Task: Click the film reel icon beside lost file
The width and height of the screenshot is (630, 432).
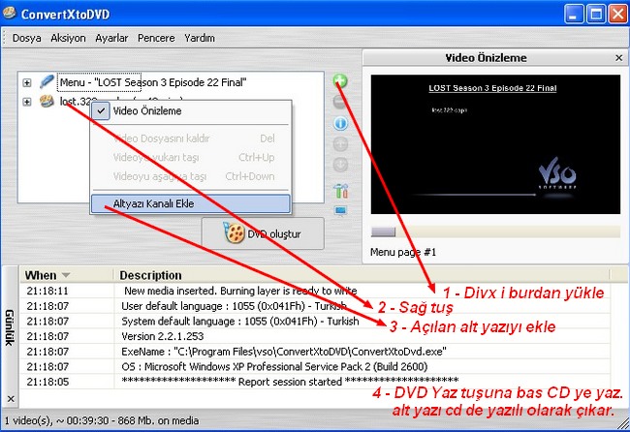Action: click(47, 101)
